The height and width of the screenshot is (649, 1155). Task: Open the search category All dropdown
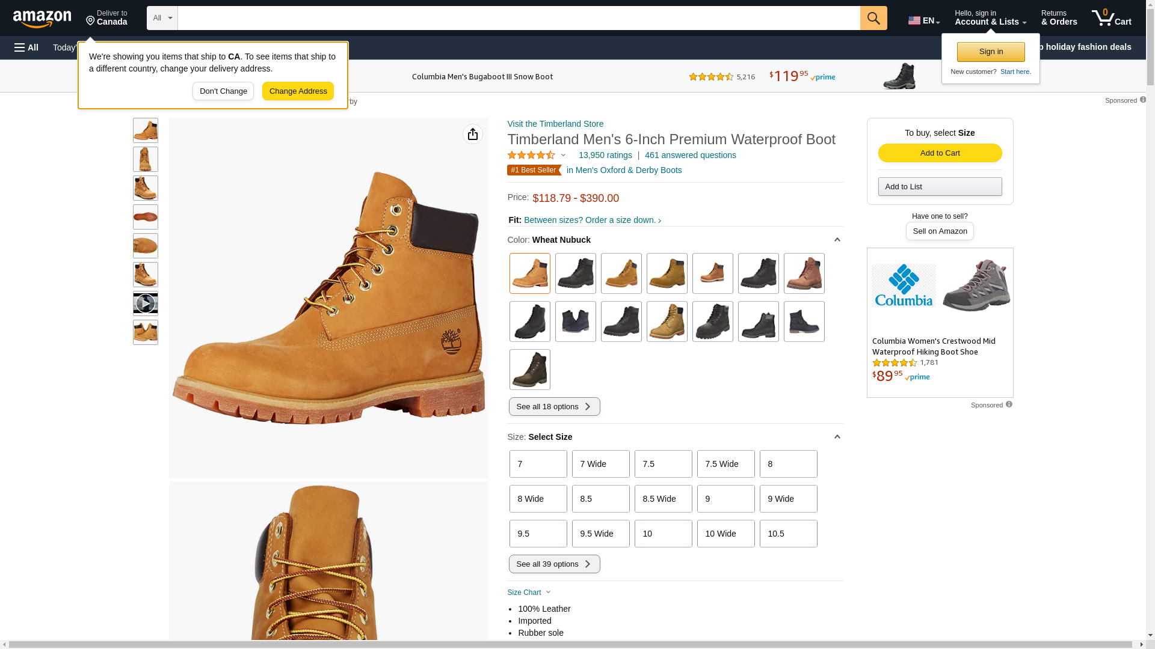[162, 18]
